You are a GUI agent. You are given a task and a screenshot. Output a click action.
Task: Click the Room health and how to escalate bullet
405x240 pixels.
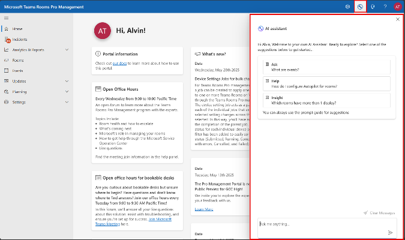pyautogui.click(x=127, y=124)
